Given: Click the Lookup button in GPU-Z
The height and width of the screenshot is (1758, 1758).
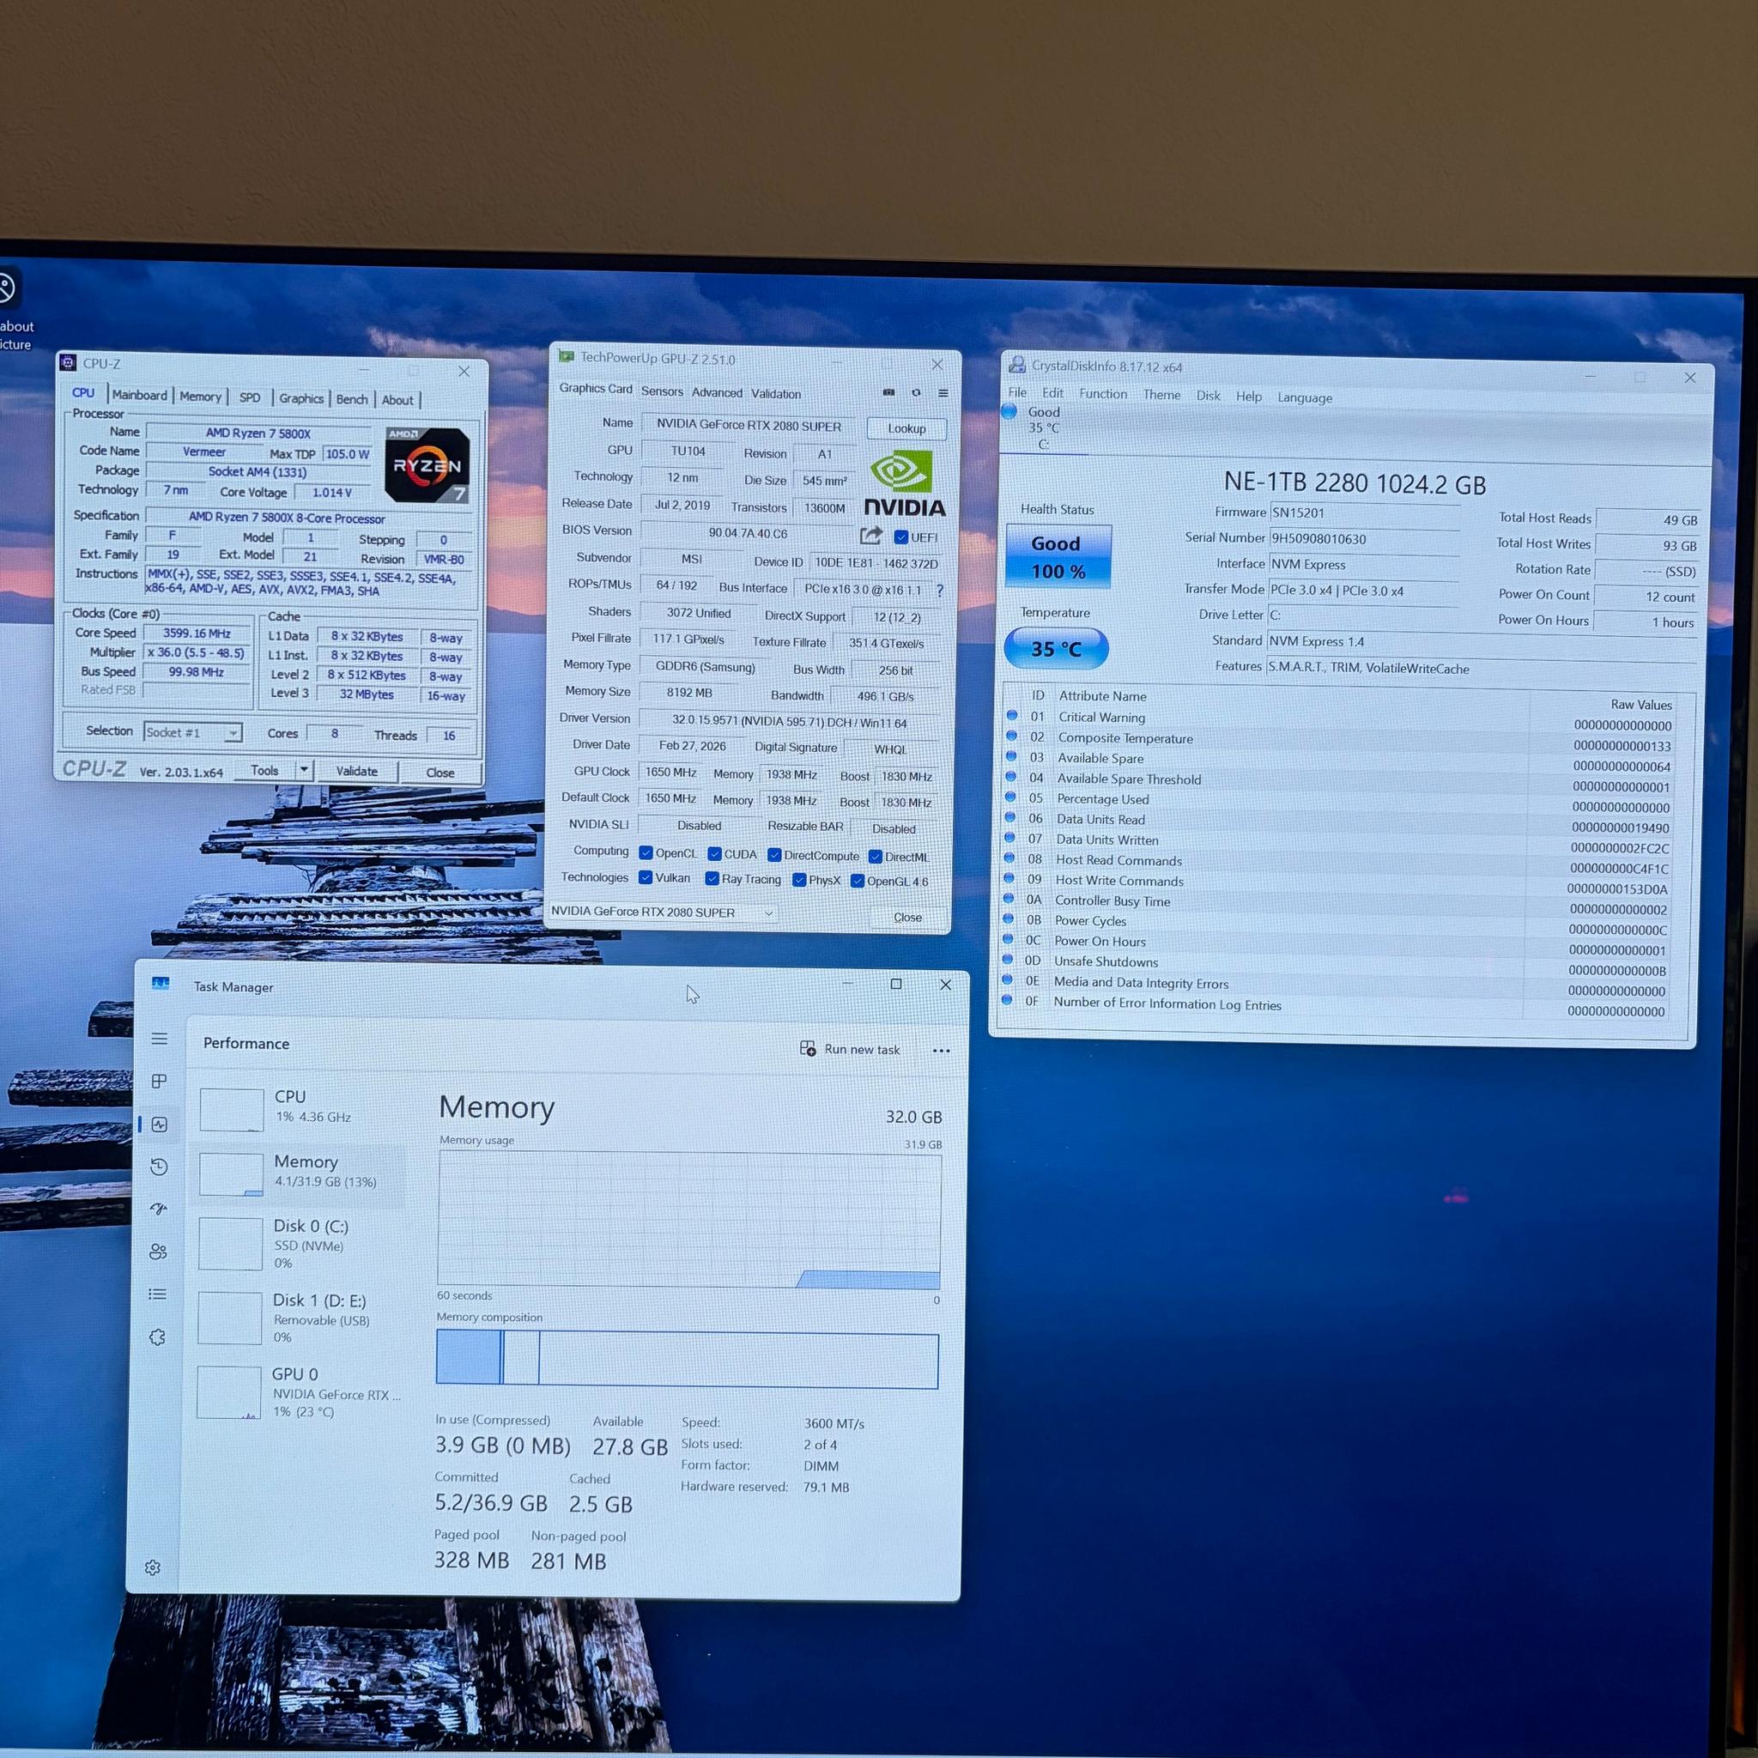Looking at the screenshot, I should [906, 428].
